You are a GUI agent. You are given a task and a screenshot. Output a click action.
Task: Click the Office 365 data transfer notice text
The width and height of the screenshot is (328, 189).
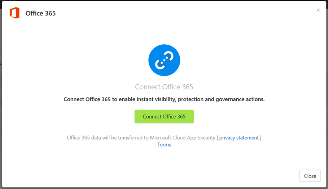click(x=141, y=138)
